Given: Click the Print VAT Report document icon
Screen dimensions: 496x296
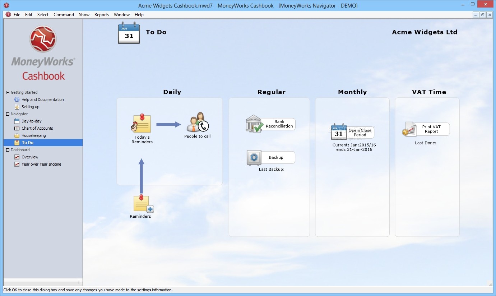Looking at the screenshot, I should pyautogui.click(x=409, y=129).
